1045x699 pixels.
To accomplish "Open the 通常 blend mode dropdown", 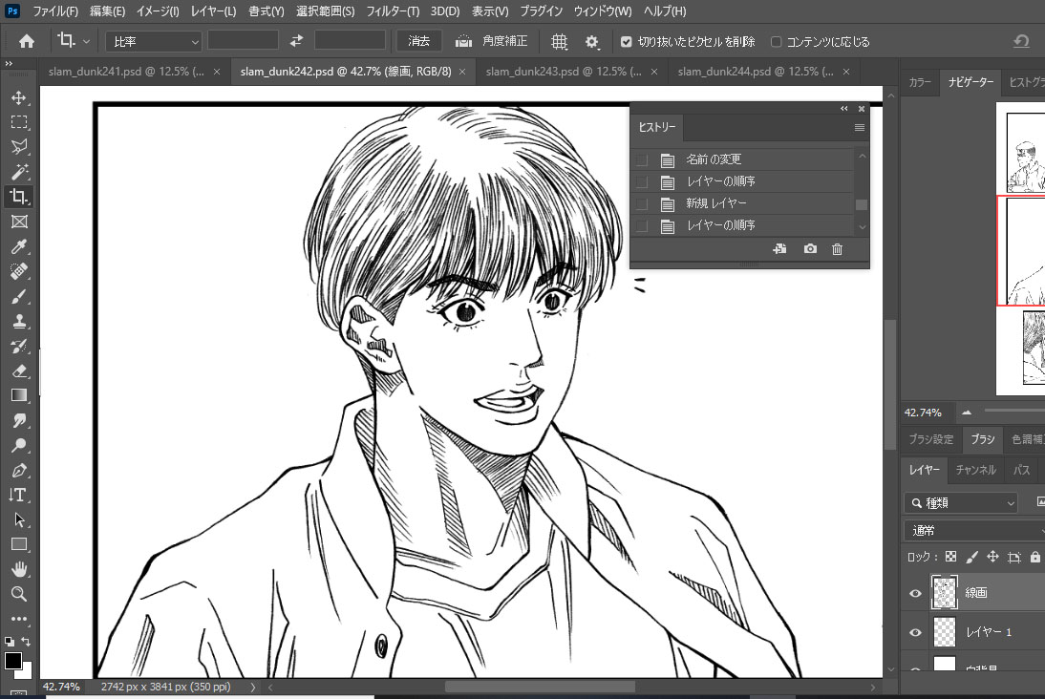I will click(x=974, y=530).
